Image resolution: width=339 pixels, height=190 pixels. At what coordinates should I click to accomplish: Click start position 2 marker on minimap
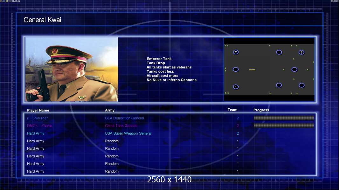pos(236,52)
